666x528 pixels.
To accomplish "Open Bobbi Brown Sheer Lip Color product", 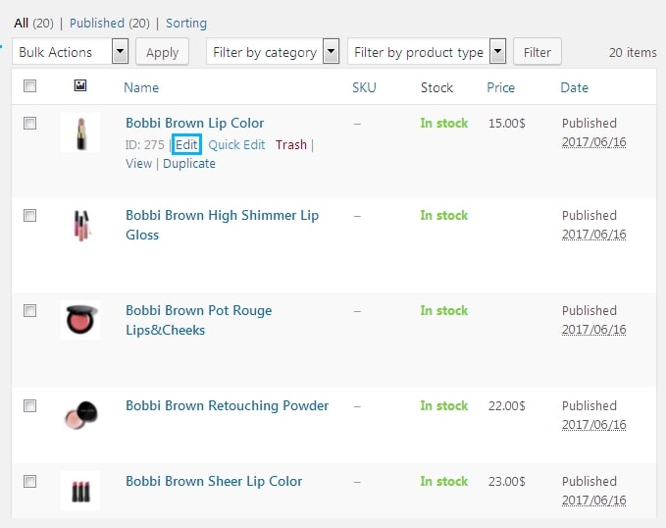I will (x=214, y=481).
